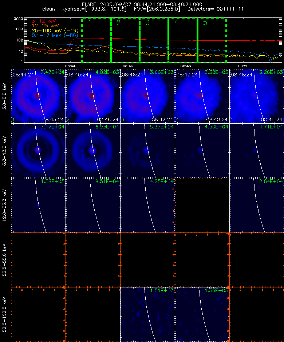This screenshot has width=284, height=342.
Task: Open the 12.0-25.0 keV image labeled 4.25E+04
Action: click(147, 205)
